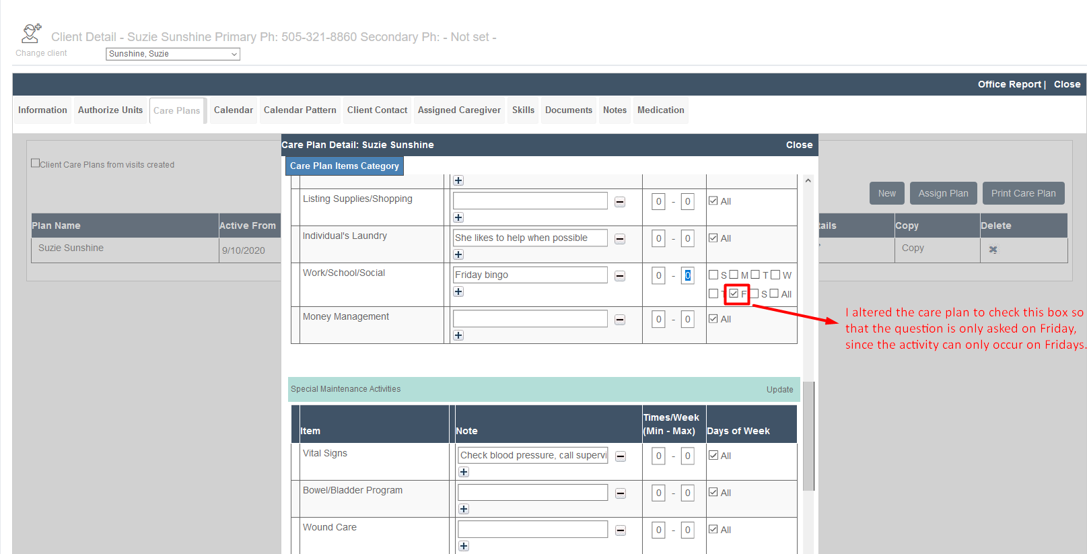Add note under Bowel/Bladder Program with plus icon
The width and height of the screenshot is (1087, 554).
tap(464, 509)
